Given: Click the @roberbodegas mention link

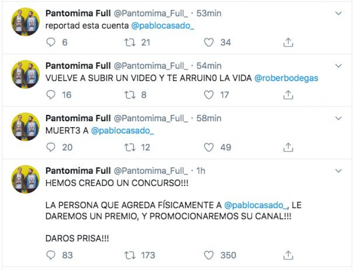Looking at the screenshot, I should click(x=286, y=78).
